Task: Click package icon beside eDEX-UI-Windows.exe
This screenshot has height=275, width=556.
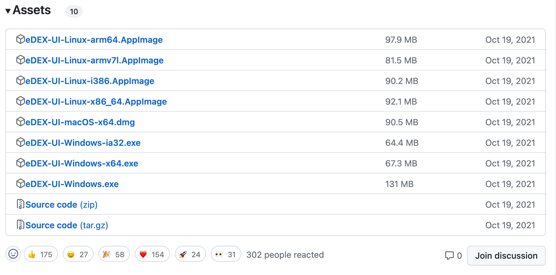Action: (20, 184)
